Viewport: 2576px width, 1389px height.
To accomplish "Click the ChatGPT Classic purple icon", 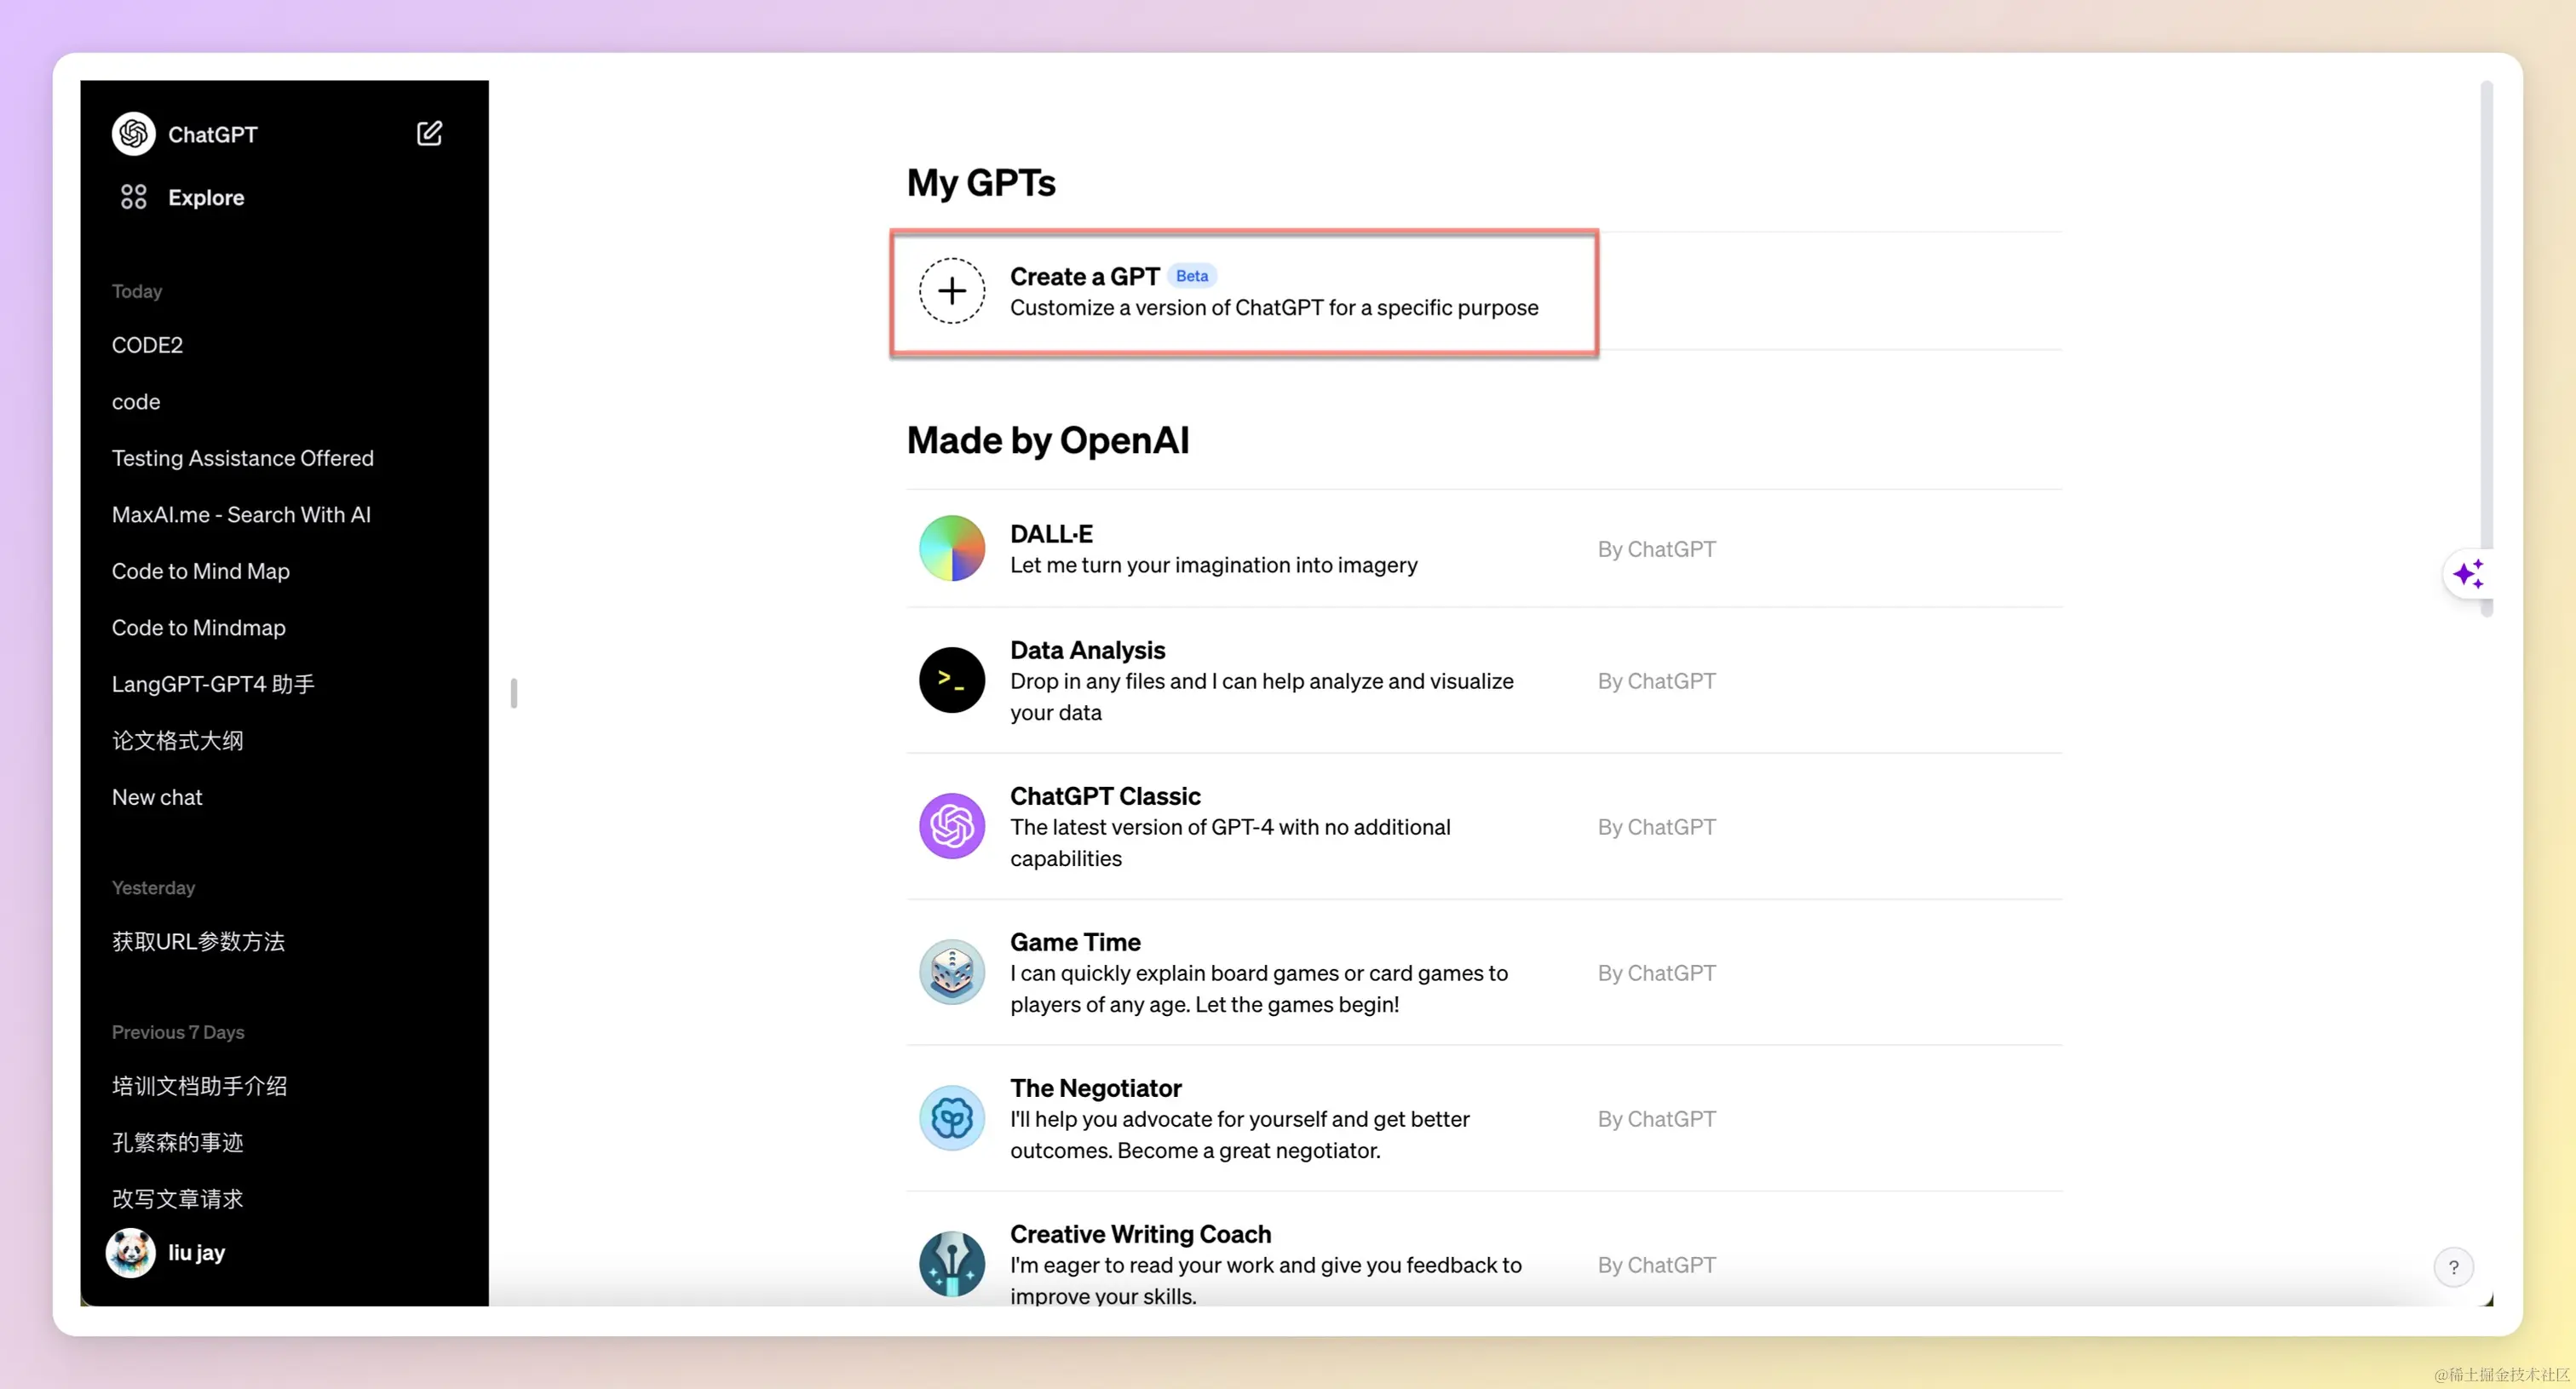I will (951, 826).
